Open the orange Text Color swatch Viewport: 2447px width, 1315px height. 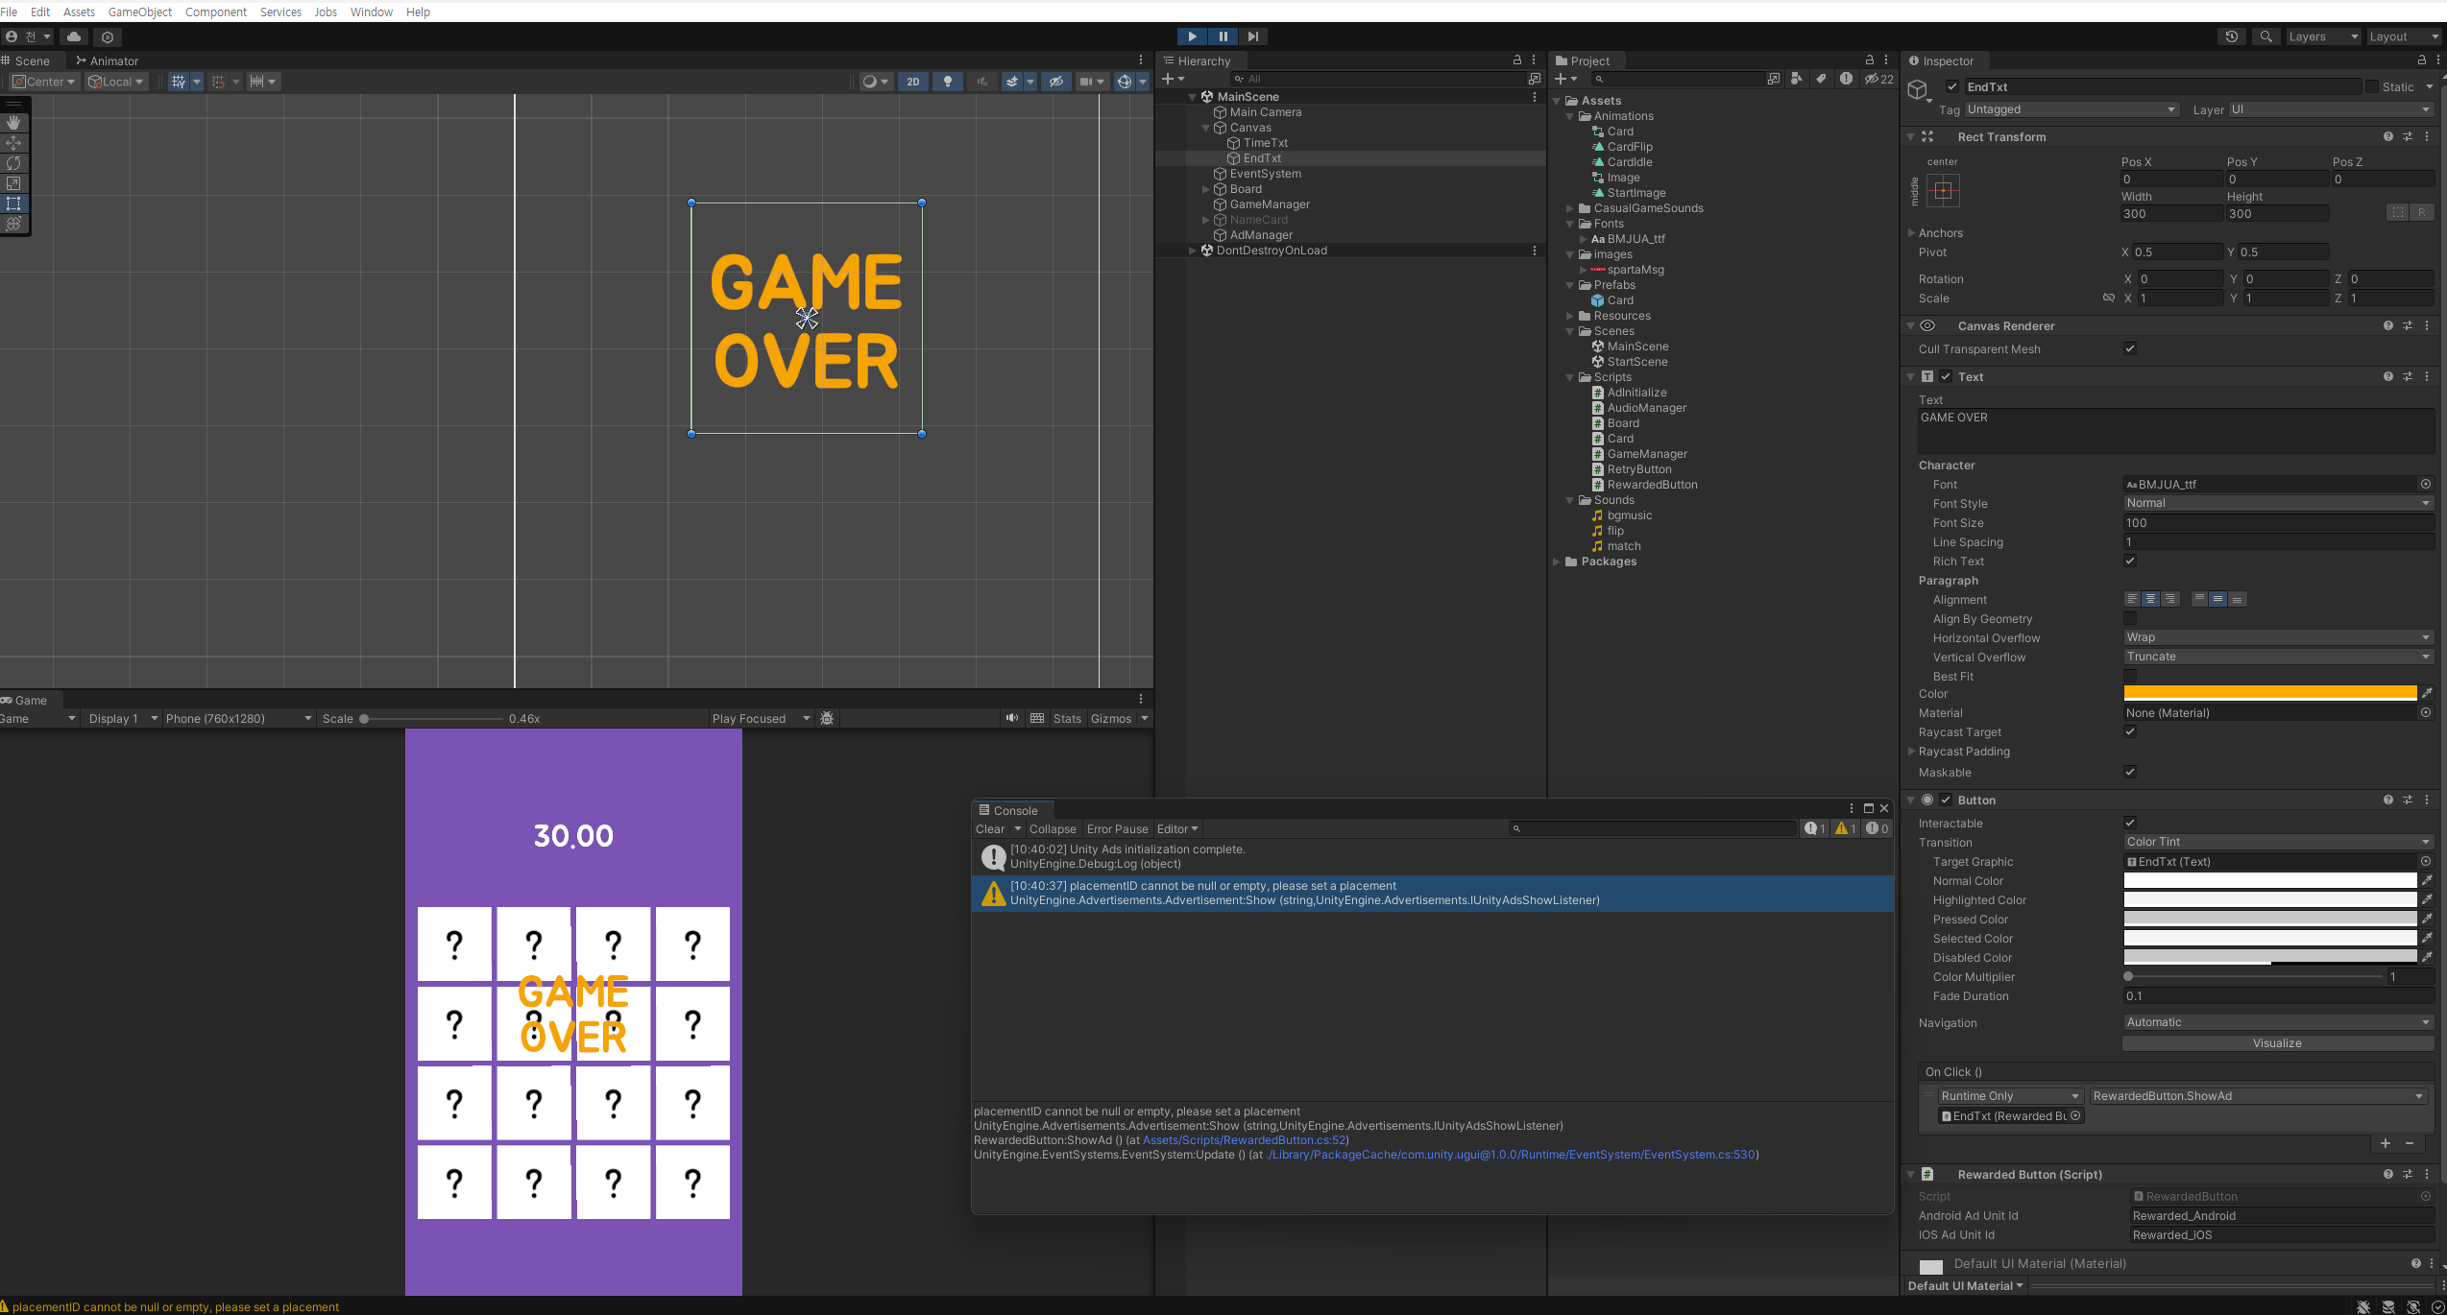[x=2270, y=693]
